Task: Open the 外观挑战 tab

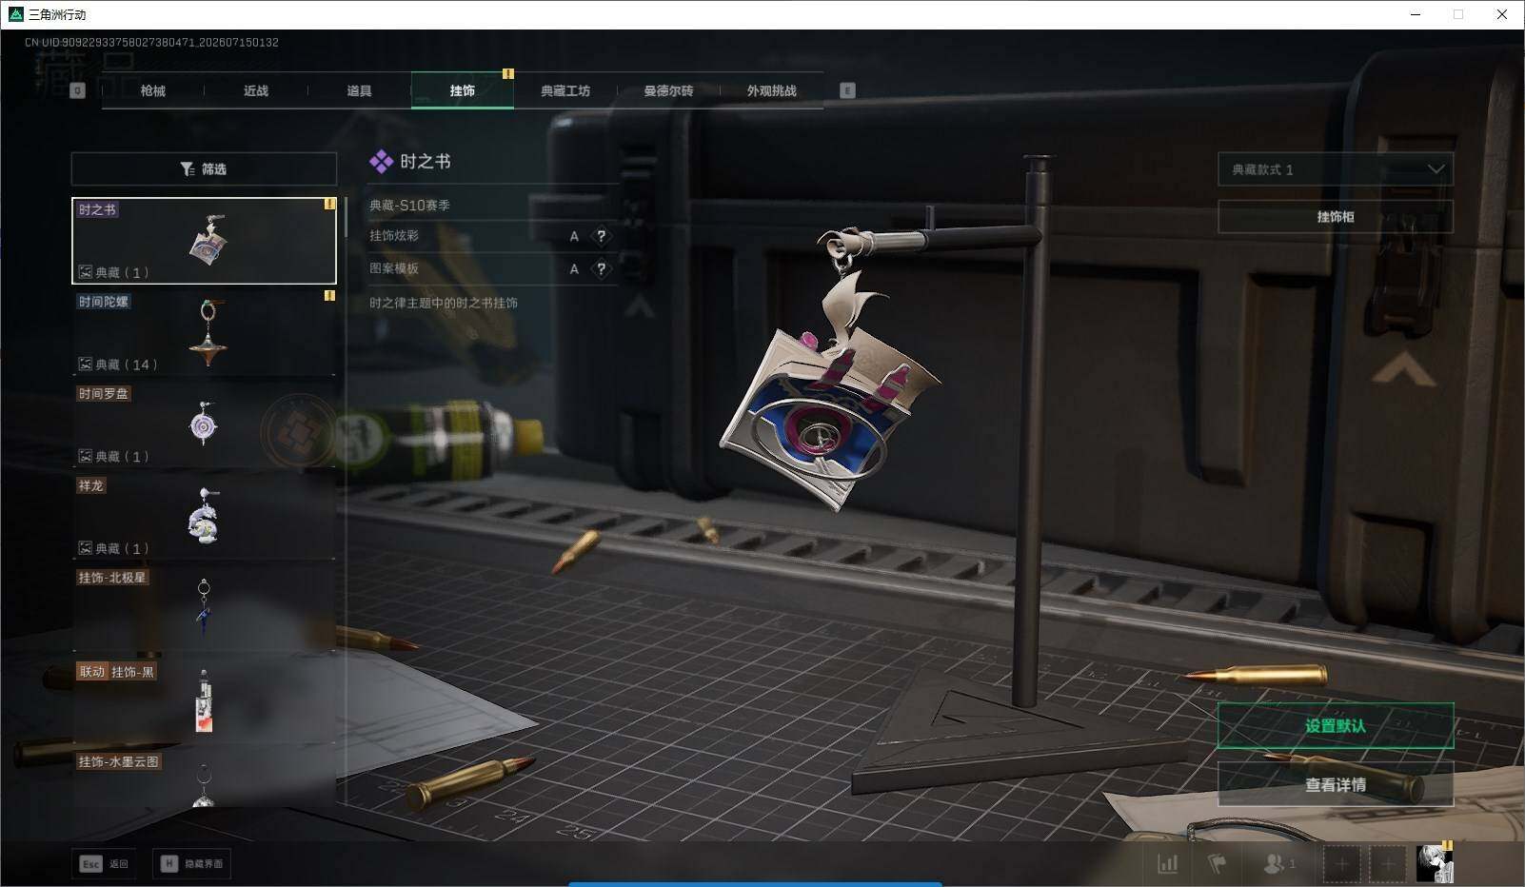Action: 771,90
